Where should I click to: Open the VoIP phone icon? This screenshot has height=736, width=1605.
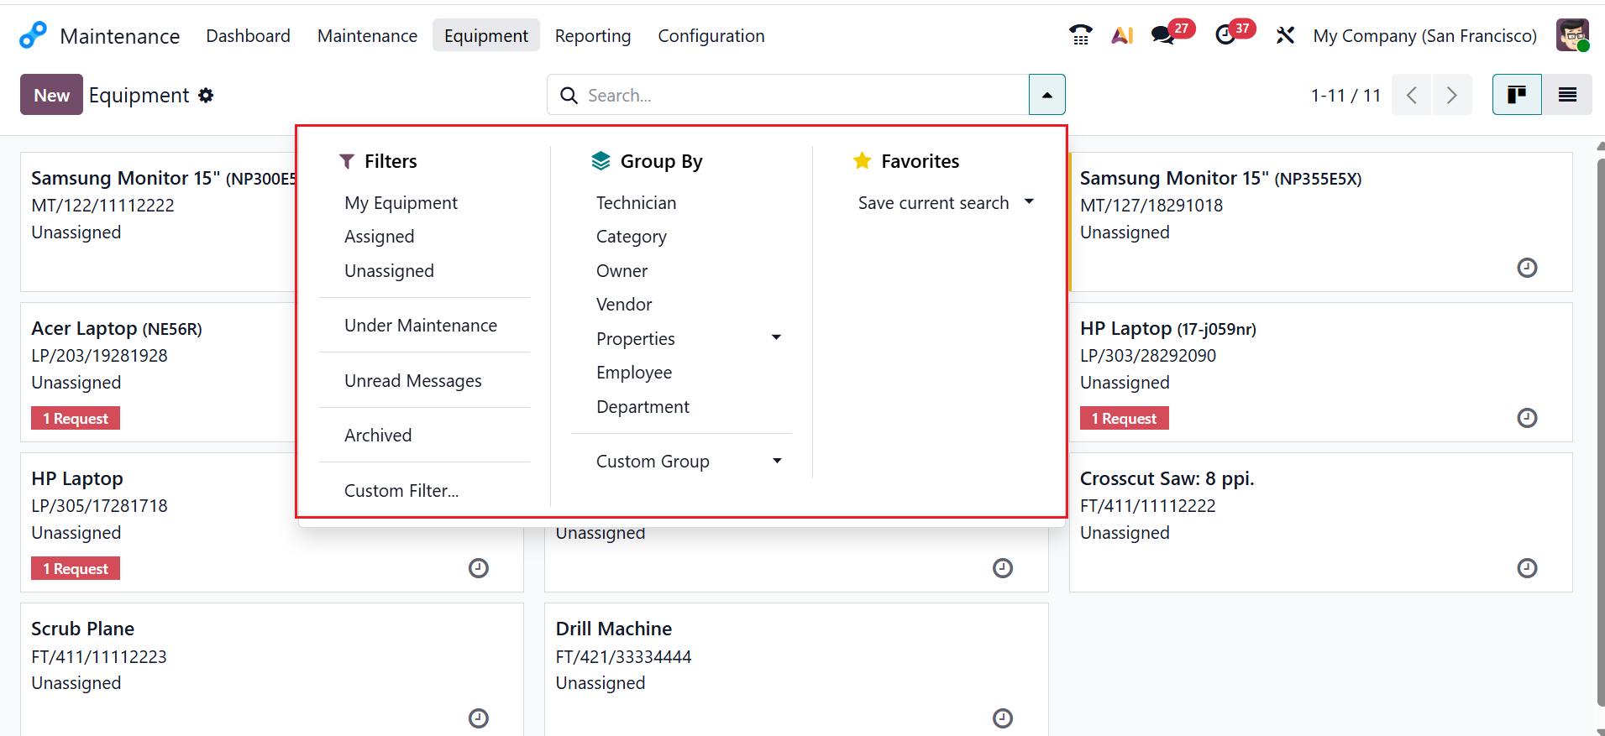point(1080,35)
